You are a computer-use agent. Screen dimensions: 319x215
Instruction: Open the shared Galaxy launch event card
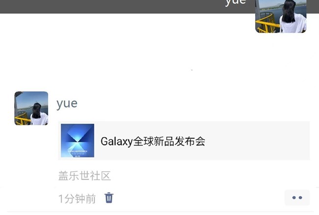(184, 140)
